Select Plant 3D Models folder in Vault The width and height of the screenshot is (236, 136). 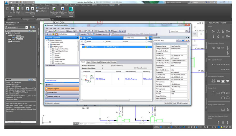click(x=60, y=60)
